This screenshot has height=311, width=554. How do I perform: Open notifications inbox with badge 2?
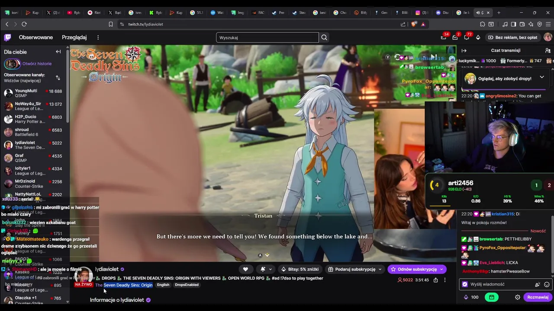(x=455, y=38)
